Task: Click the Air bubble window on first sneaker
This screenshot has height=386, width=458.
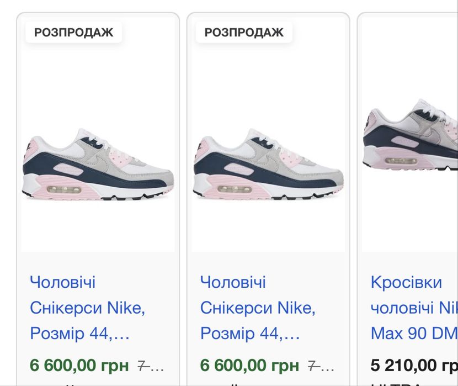Action: tap(66, 189)
